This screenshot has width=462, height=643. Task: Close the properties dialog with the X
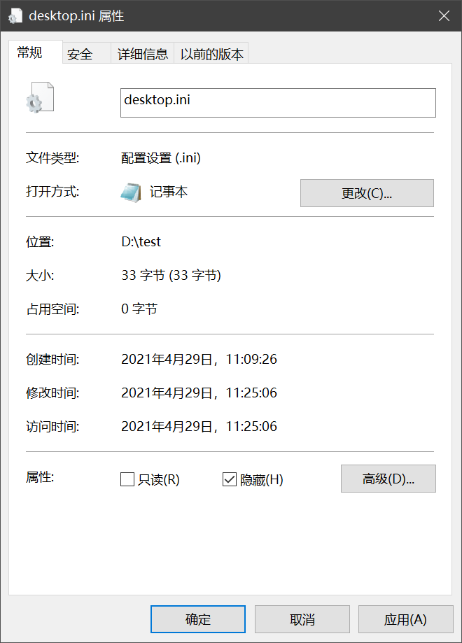(x=444, y=16)
